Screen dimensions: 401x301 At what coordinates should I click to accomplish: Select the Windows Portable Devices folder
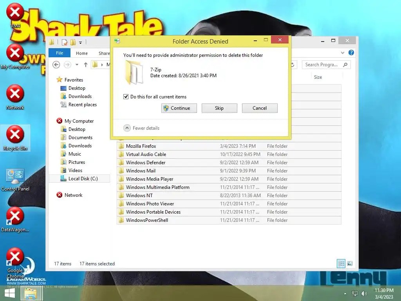229,212
